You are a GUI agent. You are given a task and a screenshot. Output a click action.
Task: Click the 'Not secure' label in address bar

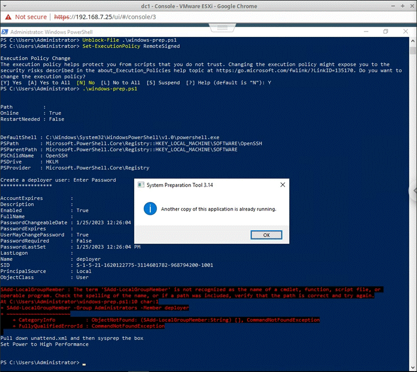31,17
